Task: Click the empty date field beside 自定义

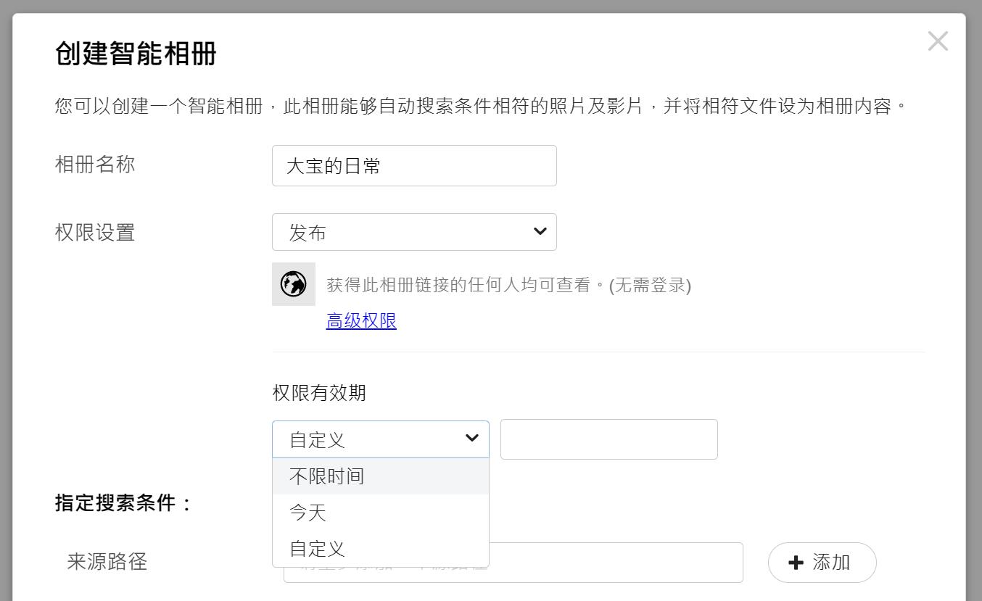Action: [x=608, y=439]
